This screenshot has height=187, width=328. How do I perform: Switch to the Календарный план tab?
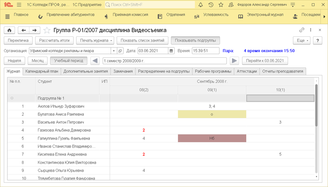(x=41, y=72)
